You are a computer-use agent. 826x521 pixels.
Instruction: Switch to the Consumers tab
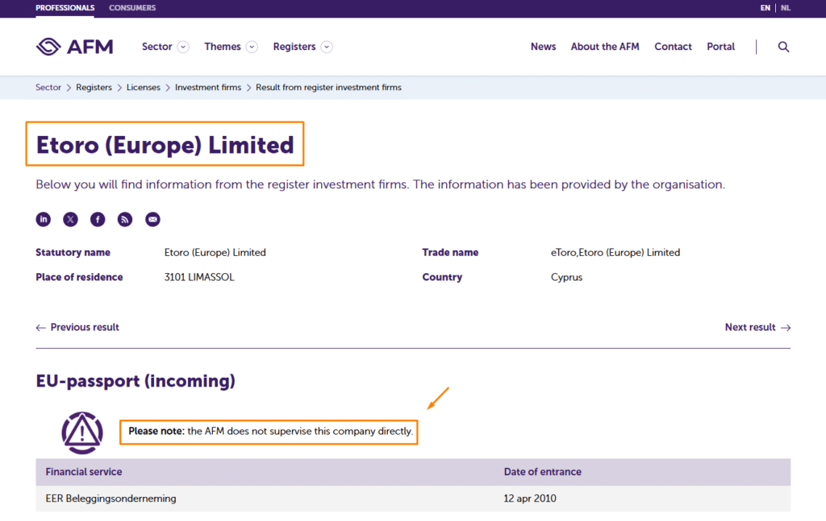pos(132,8)
